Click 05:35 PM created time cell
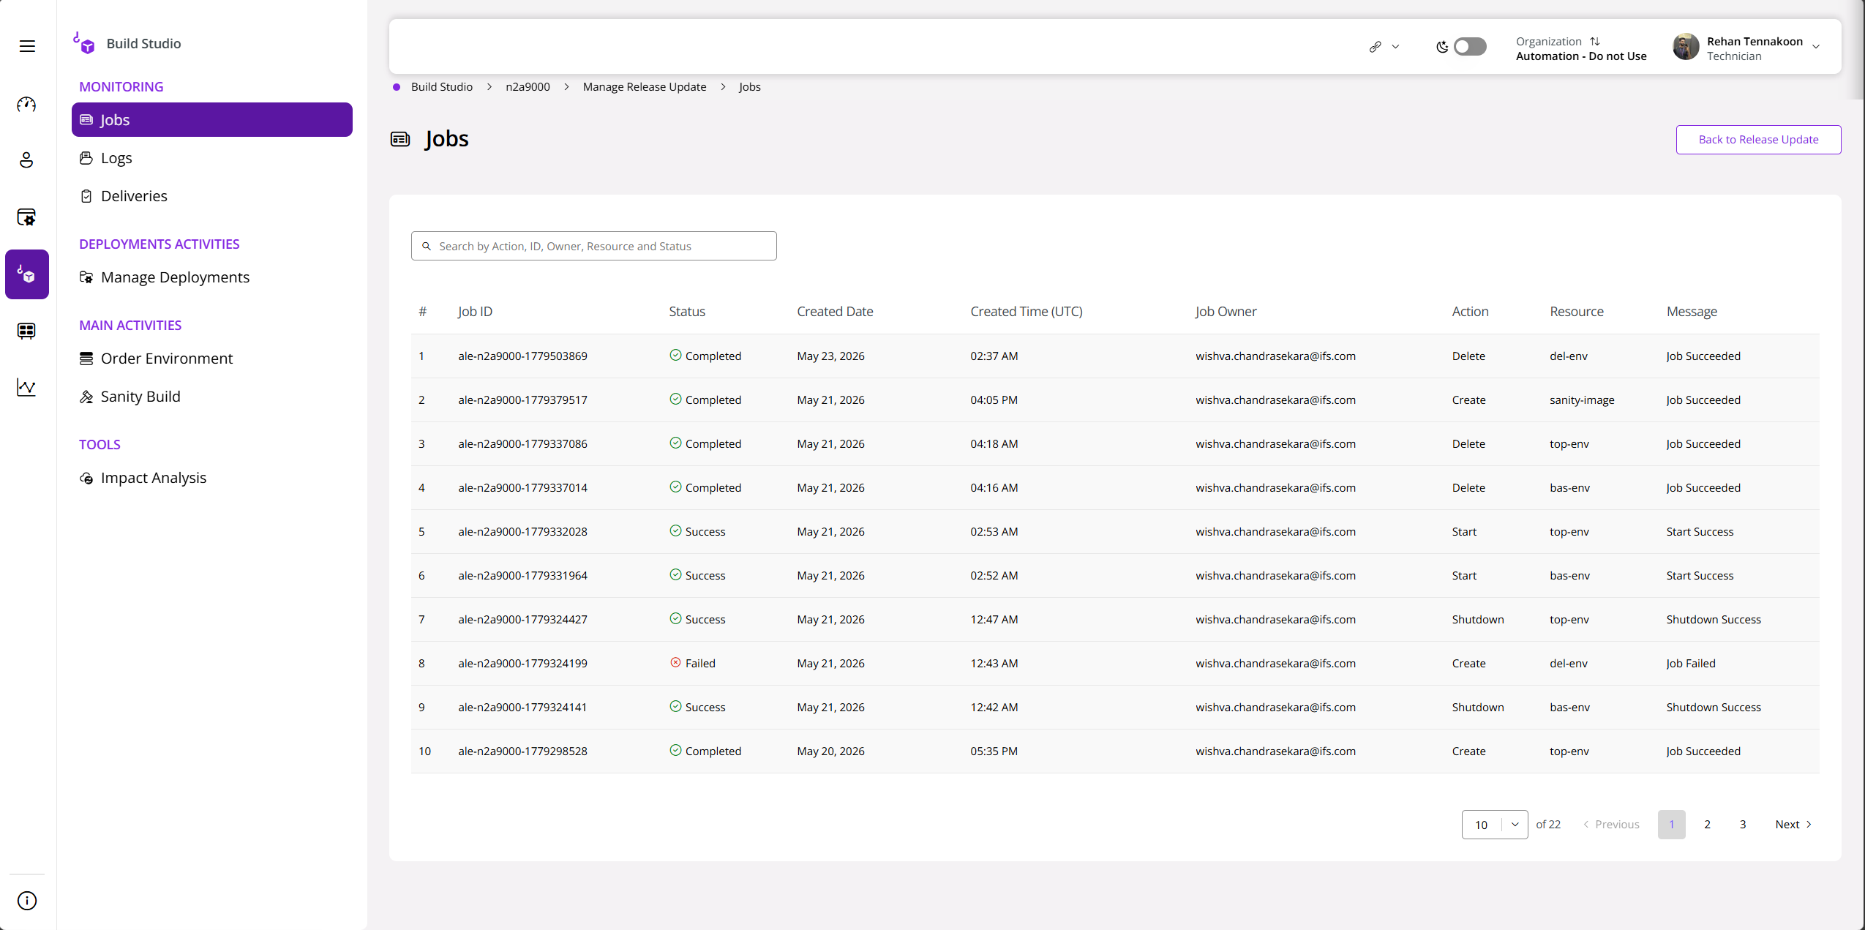This screenshot has width=1865, height=930. pyautogui.click(x=994, y=751)
